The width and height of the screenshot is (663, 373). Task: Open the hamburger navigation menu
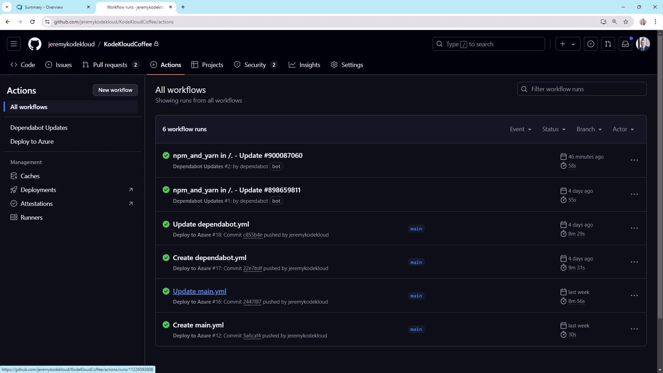click(x=14, y=44)
